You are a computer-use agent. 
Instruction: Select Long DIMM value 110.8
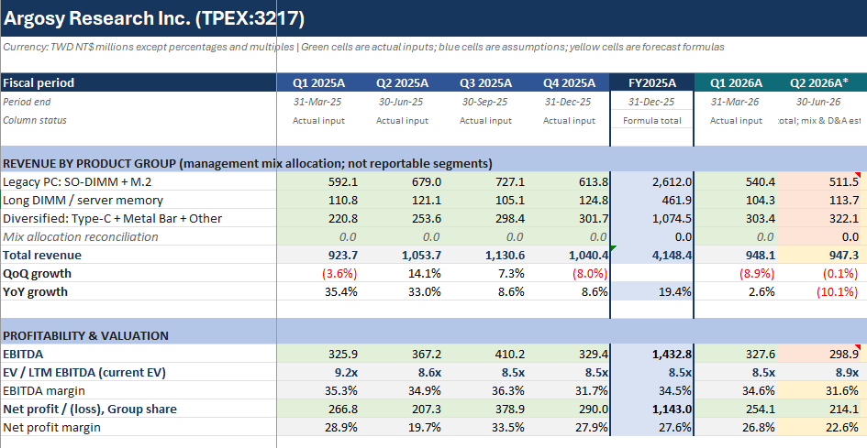318,200
